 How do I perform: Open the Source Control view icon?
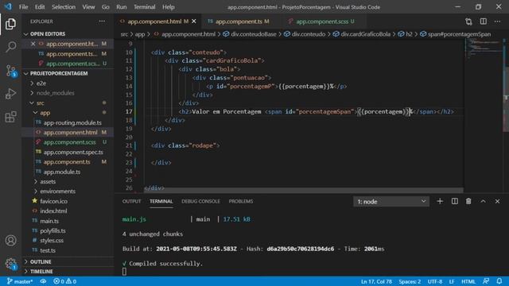[10, 71]
